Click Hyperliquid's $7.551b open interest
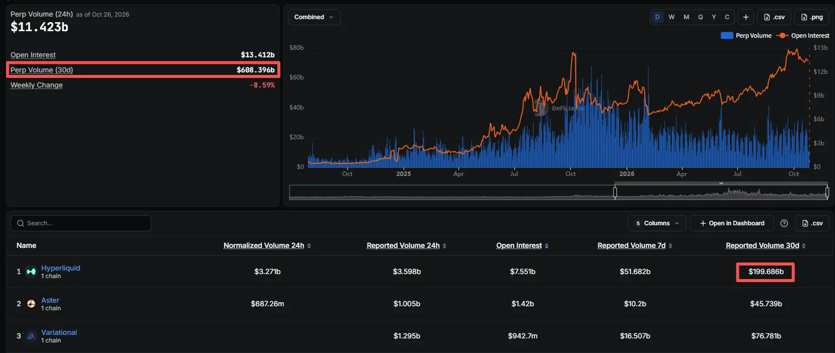 click(522, 272)
